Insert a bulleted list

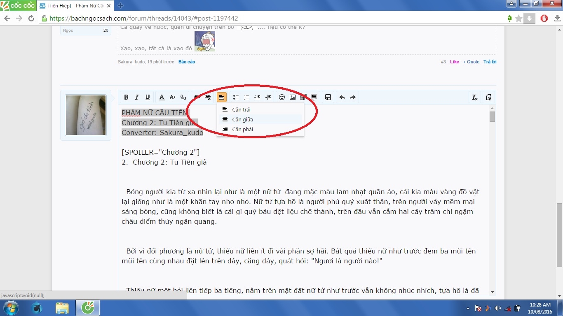tap(236, 98)
